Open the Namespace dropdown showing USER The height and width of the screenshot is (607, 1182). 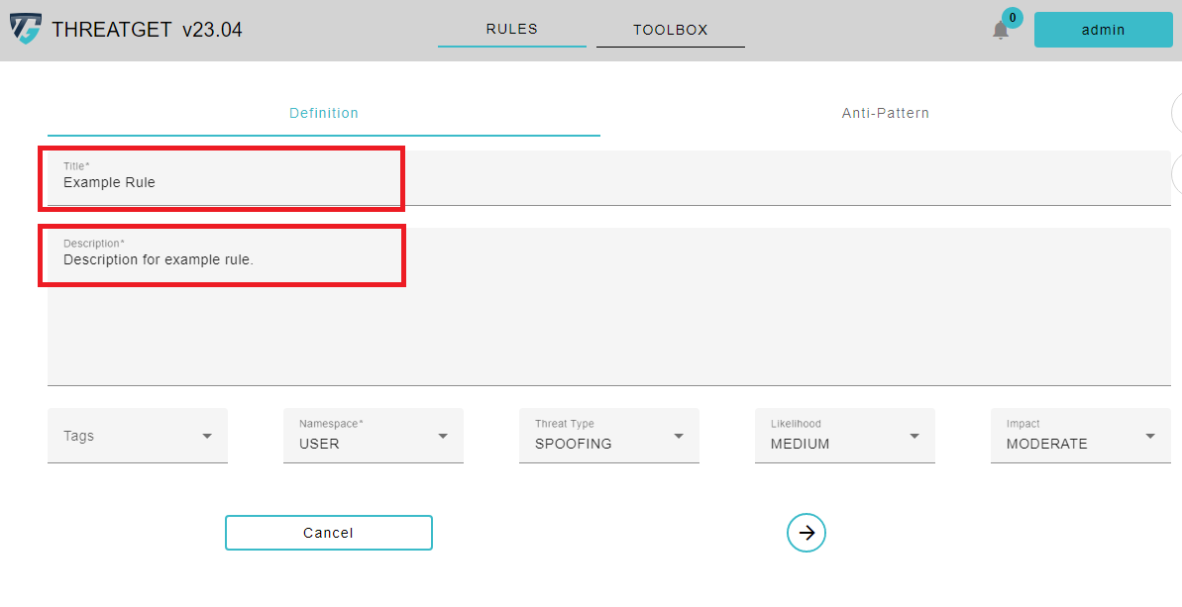[x=374, y=436]
